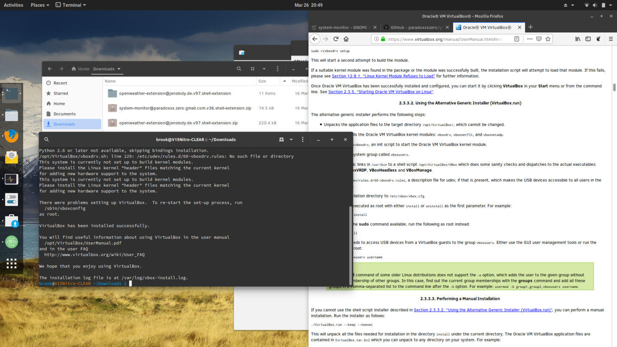Viewport: 617px width, 347px height.
Task: Click the Firefox address bar URL
Action: pyautogui.click(x=445, y=39)
